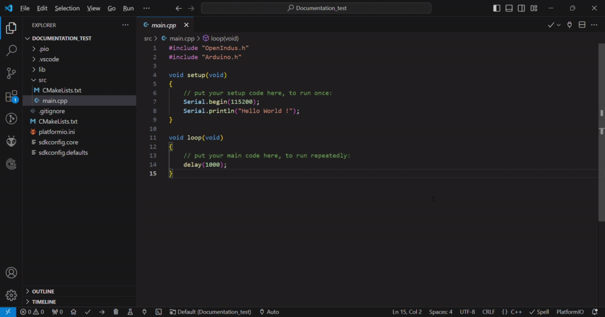Click the PlatformIO Home icon in status bar
Image resolution: width=605 pixels, height=317 pixels.
[73, 312]
